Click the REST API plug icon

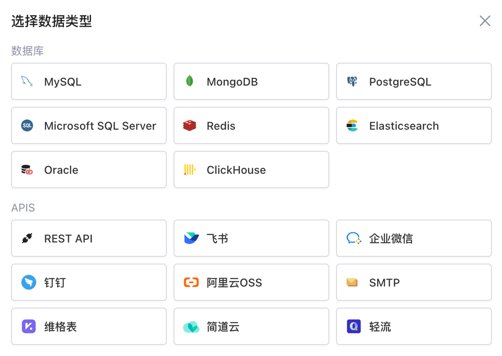coord(27,238)
